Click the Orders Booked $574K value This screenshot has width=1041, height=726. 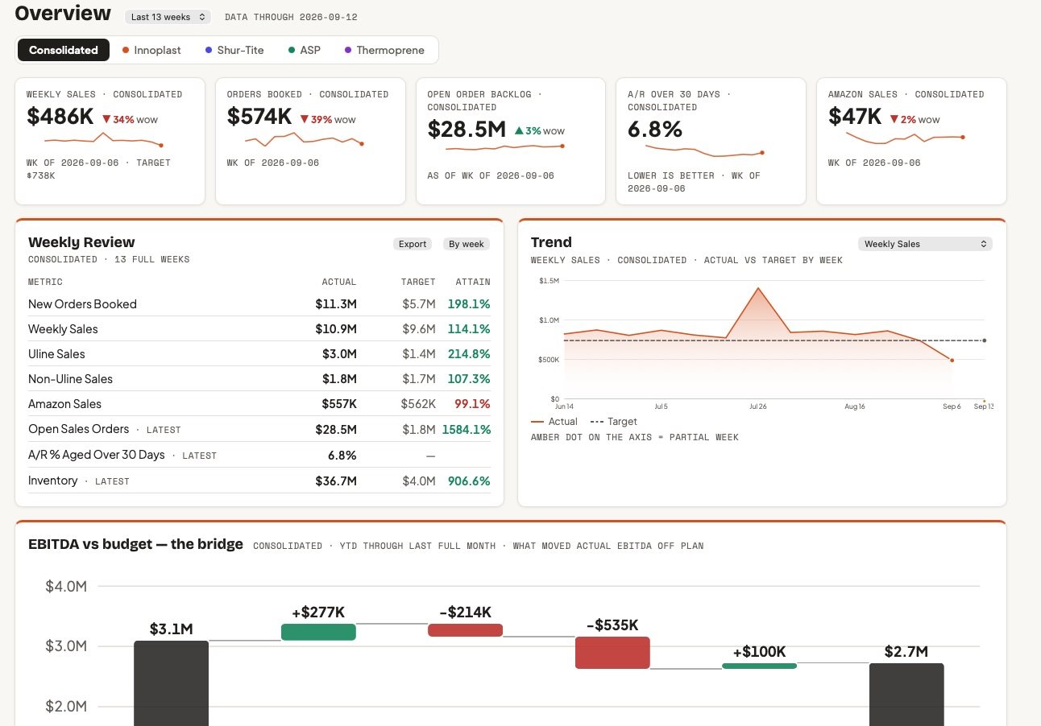point(259,117)
